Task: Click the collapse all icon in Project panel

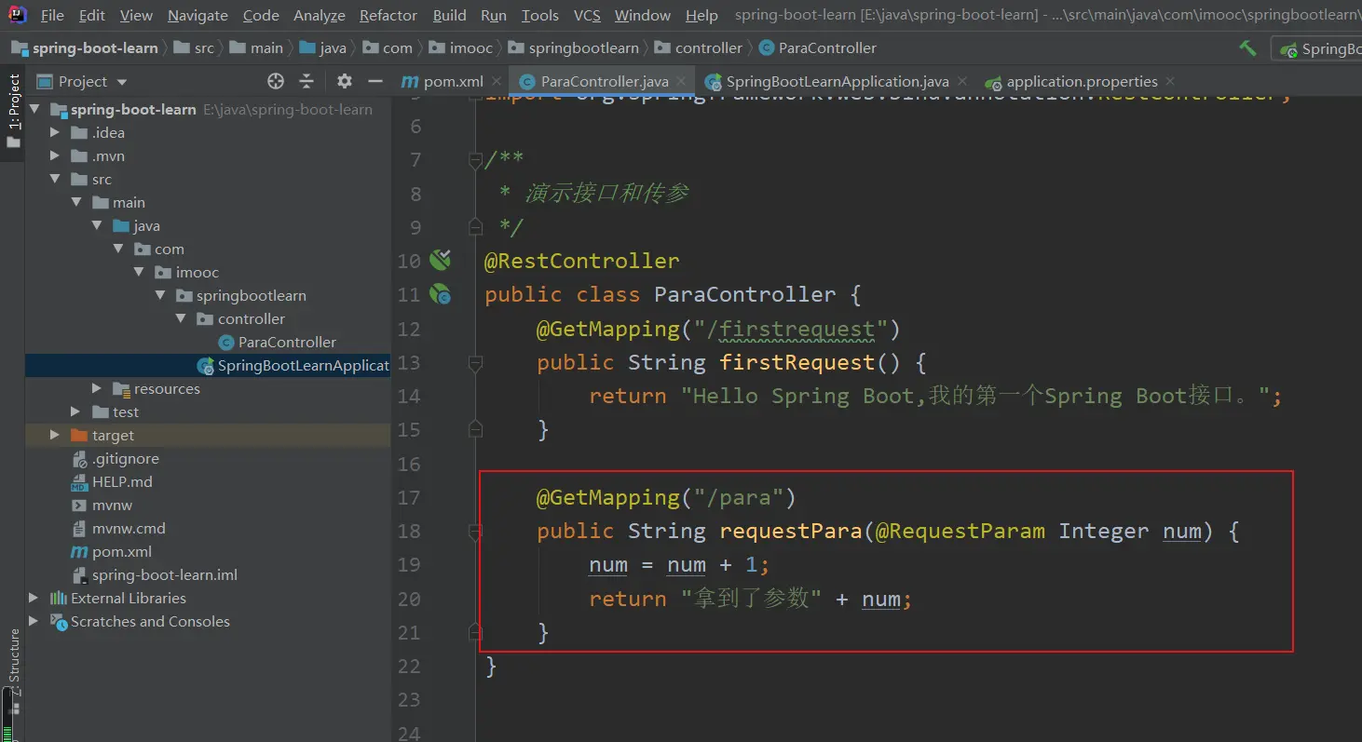Action: pos(306,81)
